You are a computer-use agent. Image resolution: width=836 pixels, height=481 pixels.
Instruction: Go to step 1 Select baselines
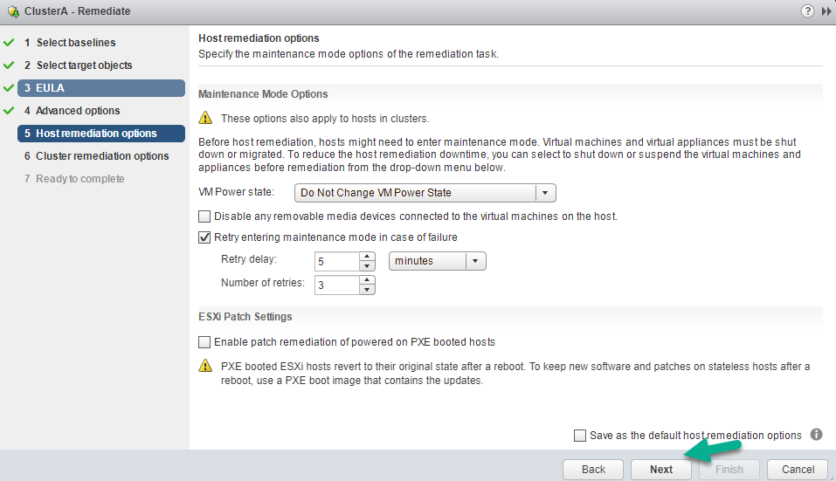click(75, 43)
